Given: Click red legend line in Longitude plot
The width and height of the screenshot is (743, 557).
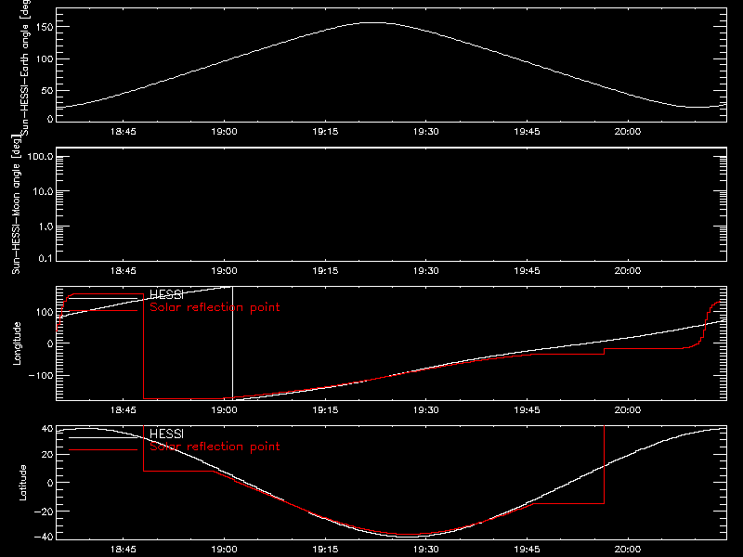Looking at the screenshot, I should [103, 311].
